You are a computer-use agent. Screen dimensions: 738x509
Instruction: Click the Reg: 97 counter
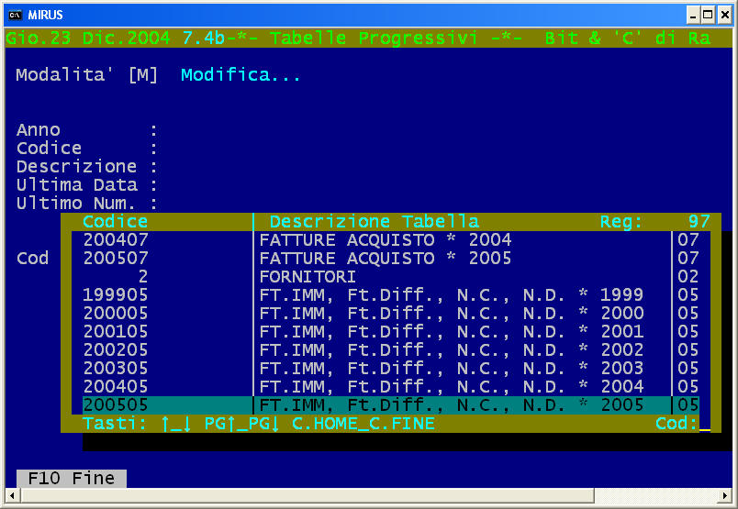(x=655, y=222)
